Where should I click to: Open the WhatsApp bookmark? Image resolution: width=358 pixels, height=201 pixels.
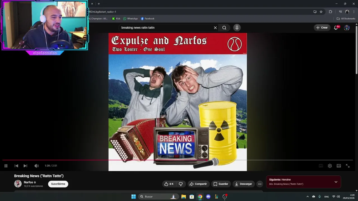(x=130, y=19)
